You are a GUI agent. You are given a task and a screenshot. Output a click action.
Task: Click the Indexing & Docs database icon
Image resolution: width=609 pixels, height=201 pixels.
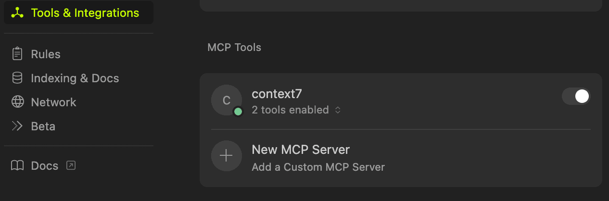point(17,78)
